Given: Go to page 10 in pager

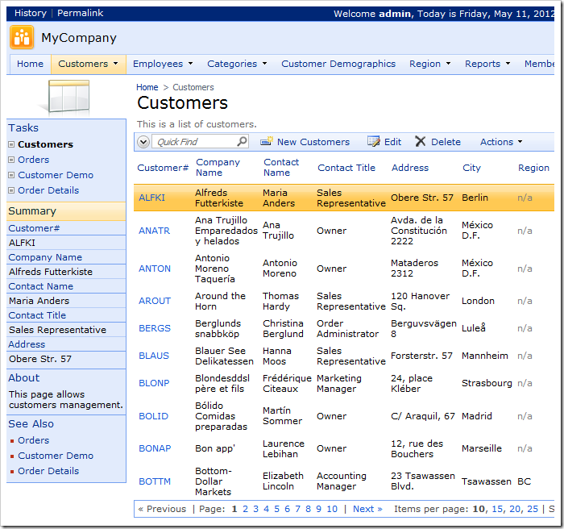Looking at the screenshot, I should pyautogui.click(x=332, y=509).
